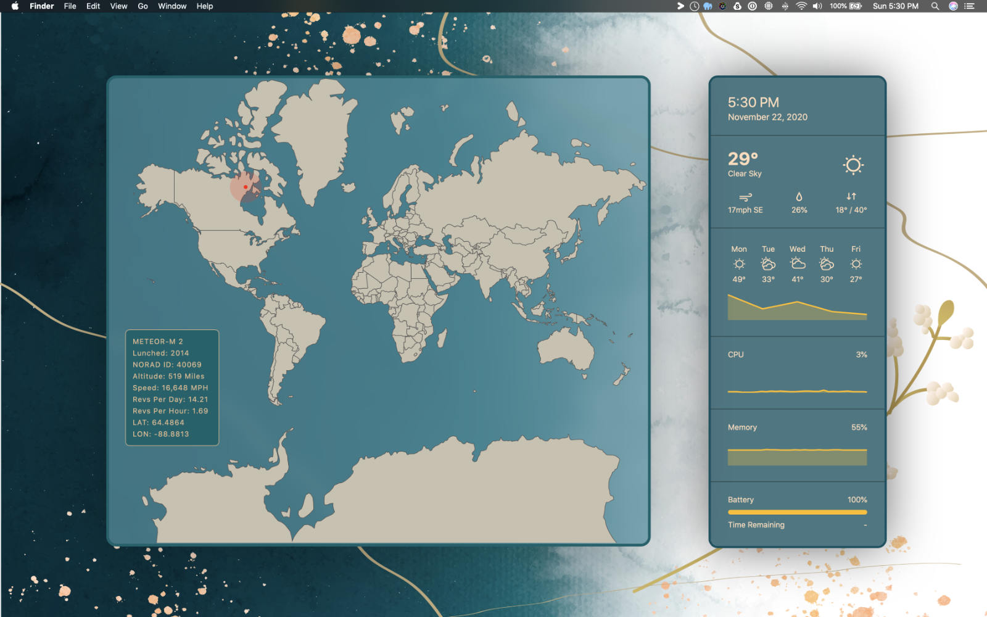The height and width of the screenshot is (617, 987).
Task: Open the volume control in menu bar
Action: click(817, 6)
